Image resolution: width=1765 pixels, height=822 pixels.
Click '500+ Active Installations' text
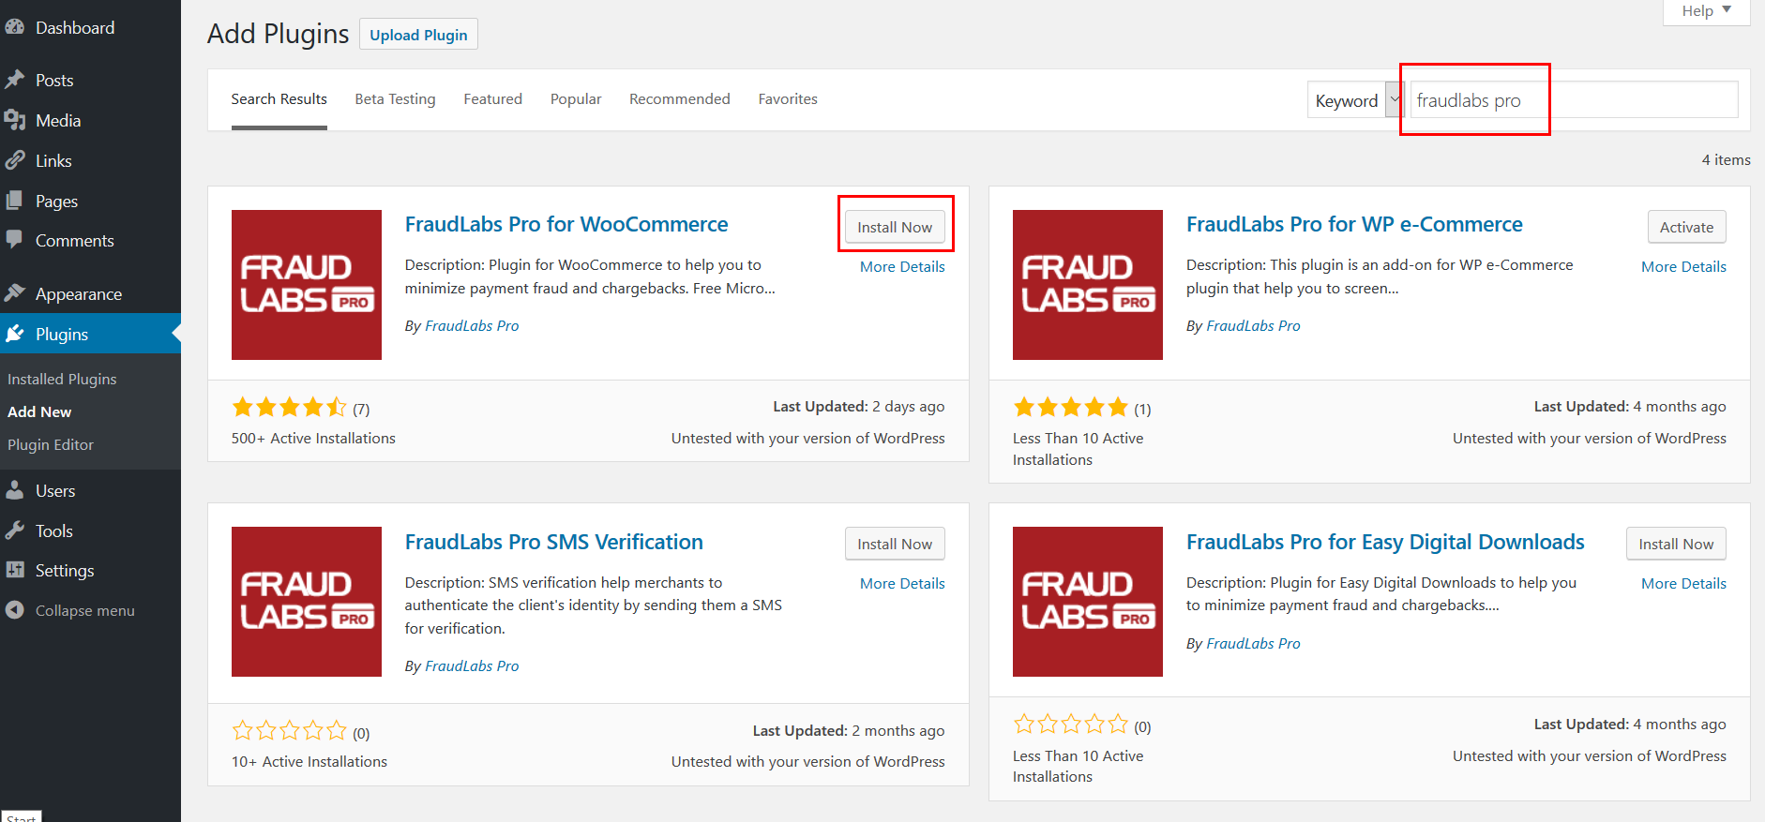tap(313, 438)
